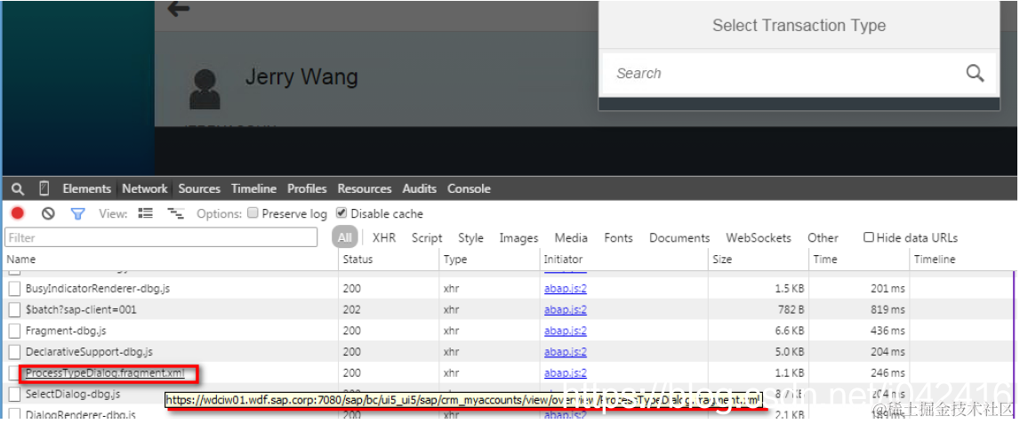Select the All filter button

click(x=345, y=237)
